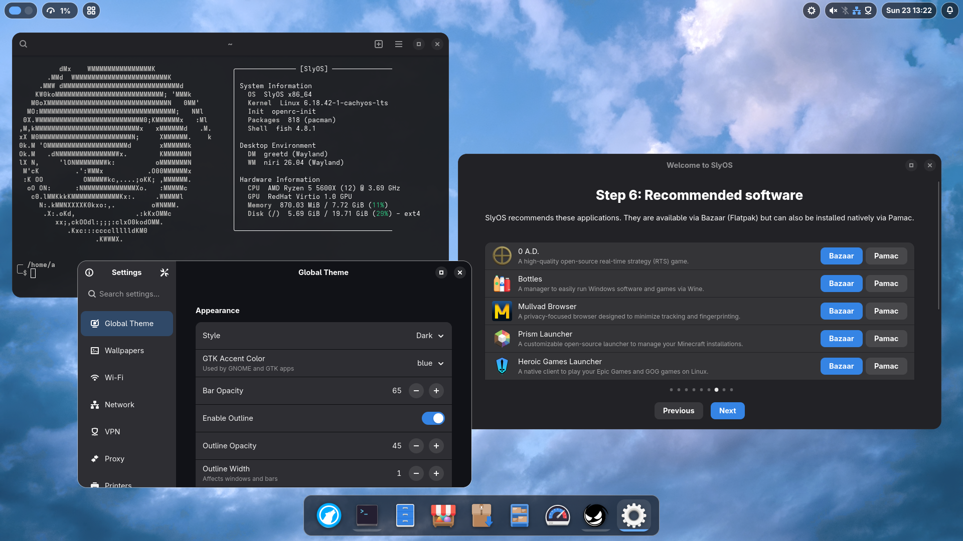
Task: Increase Outline Opacity with plus button
Action: [436, 446]
